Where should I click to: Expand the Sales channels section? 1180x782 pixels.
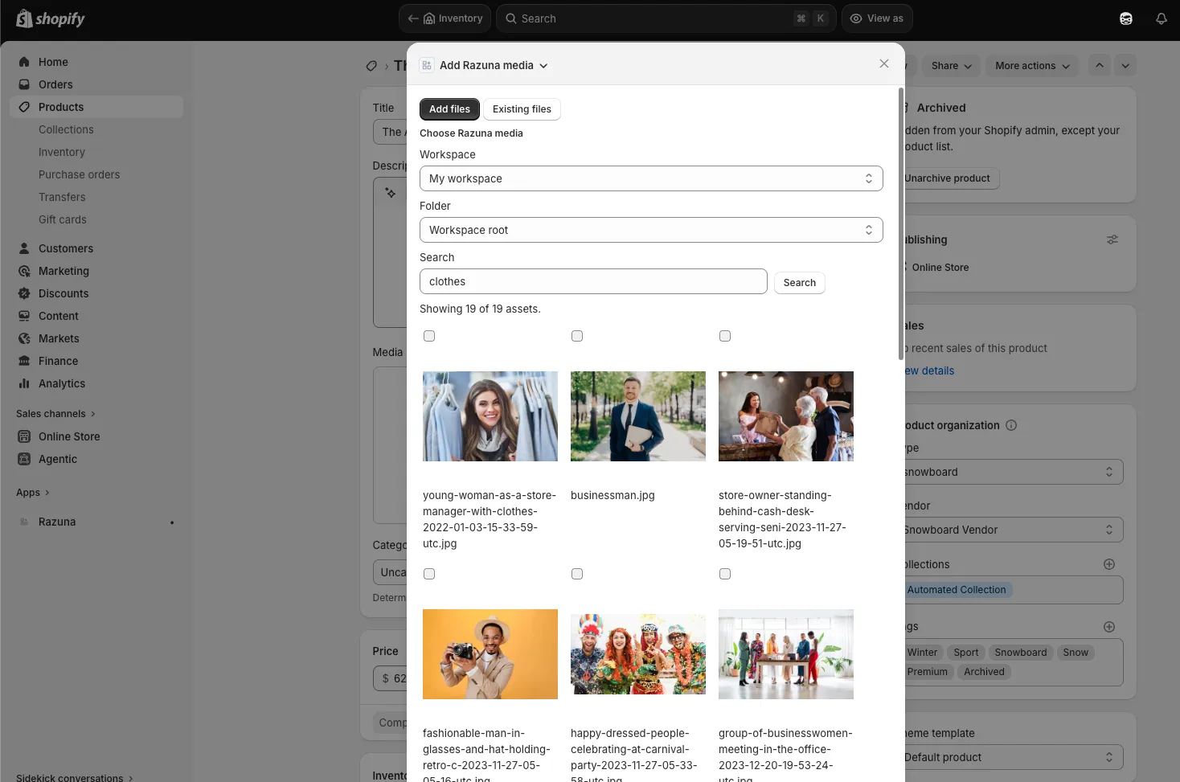tap(55, 414)
